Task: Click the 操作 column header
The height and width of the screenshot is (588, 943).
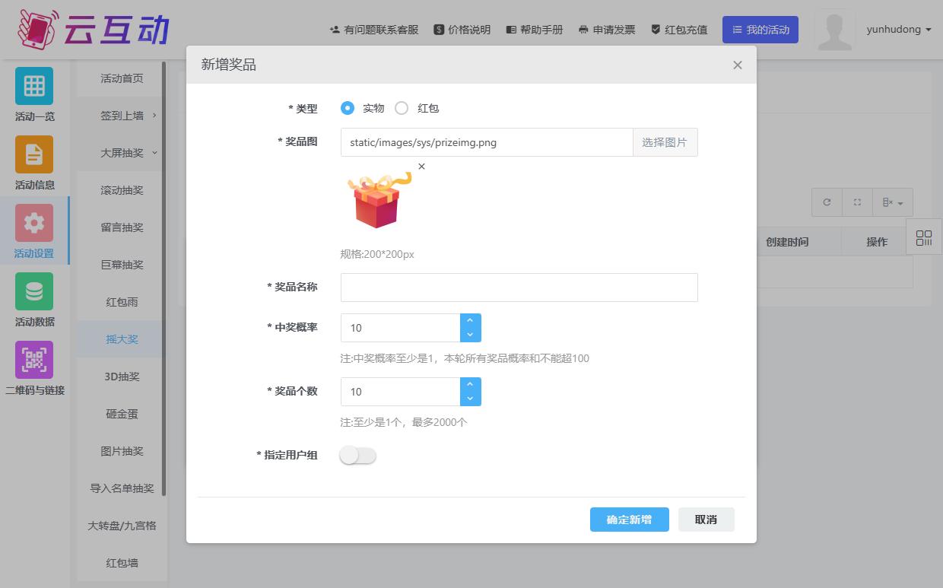Action: [x=877, y=242]
